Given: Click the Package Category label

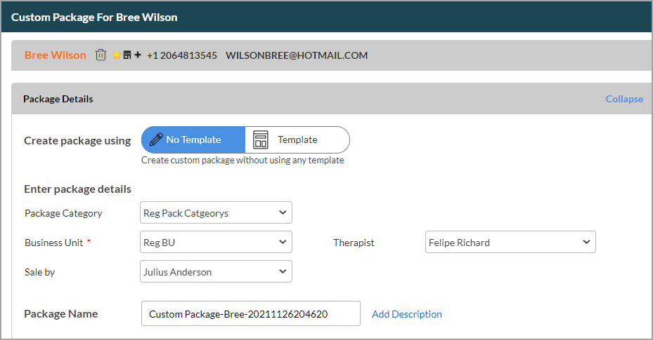Looking at the screenshot, I should click(x=63, y=213).
